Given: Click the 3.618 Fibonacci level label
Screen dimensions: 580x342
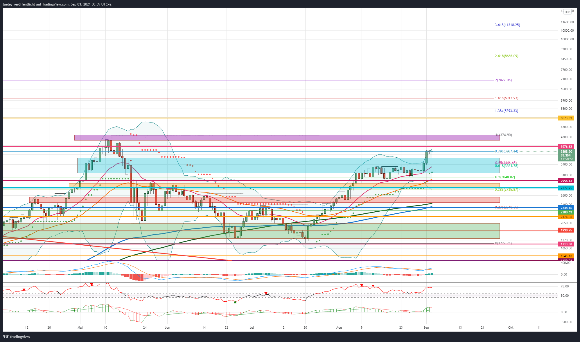Looking at the screenshot, I should point(507,25).
